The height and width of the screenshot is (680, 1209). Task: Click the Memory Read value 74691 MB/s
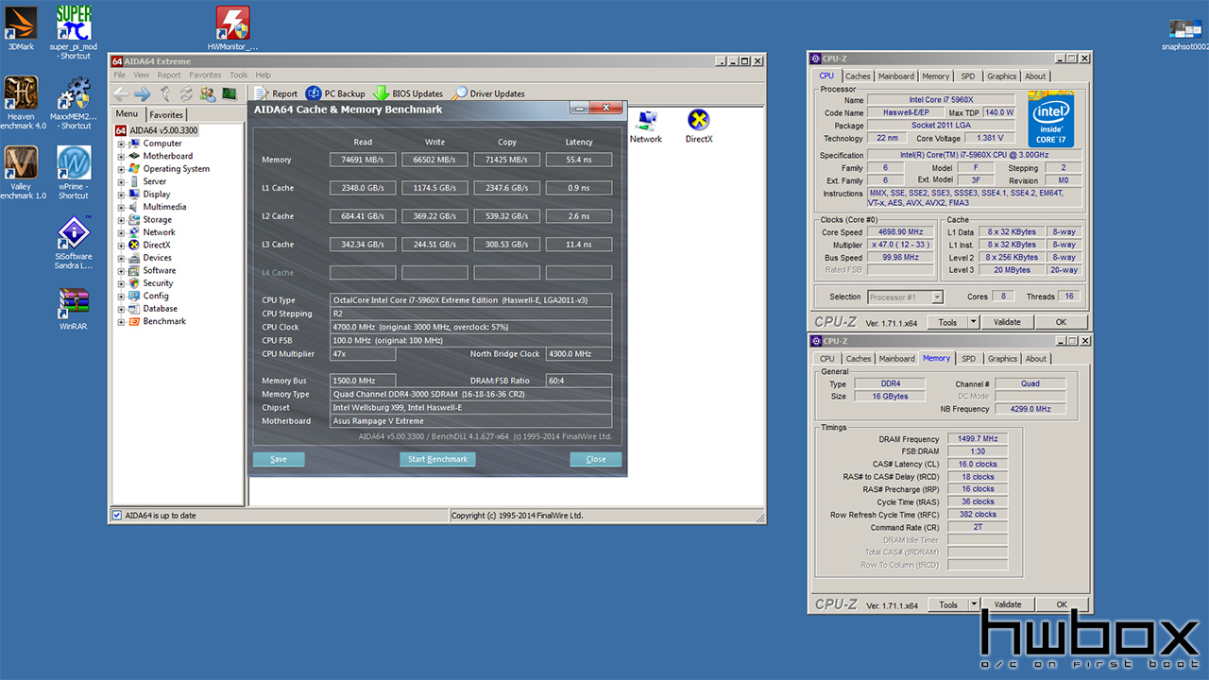click(363, 160)
